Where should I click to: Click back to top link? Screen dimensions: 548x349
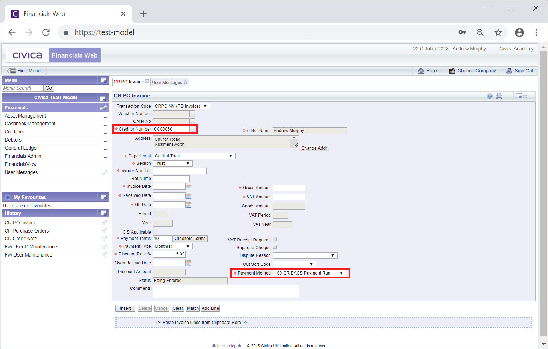click(227, 346)
